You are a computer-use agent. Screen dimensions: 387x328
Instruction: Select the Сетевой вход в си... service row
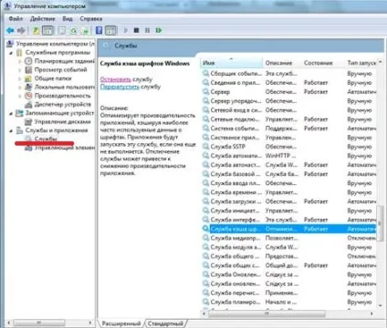click(288, 110)
